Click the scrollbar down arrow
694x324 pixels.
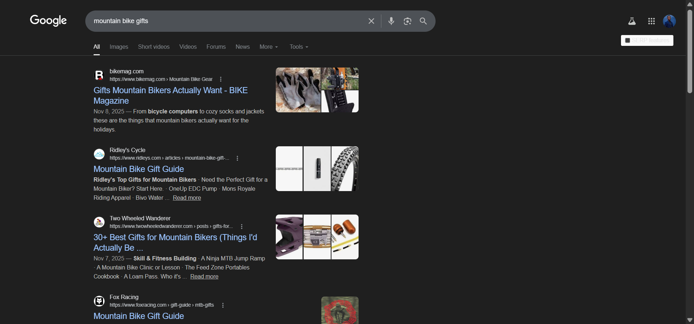690,320
